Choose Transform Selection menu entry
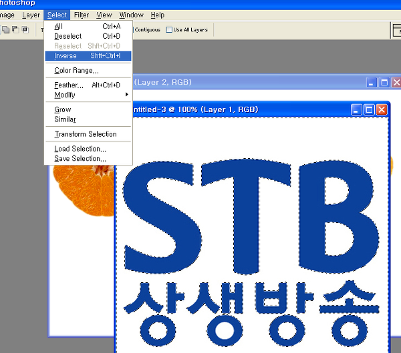This screenshot has height=353, width=401. (x=88, y=134)
